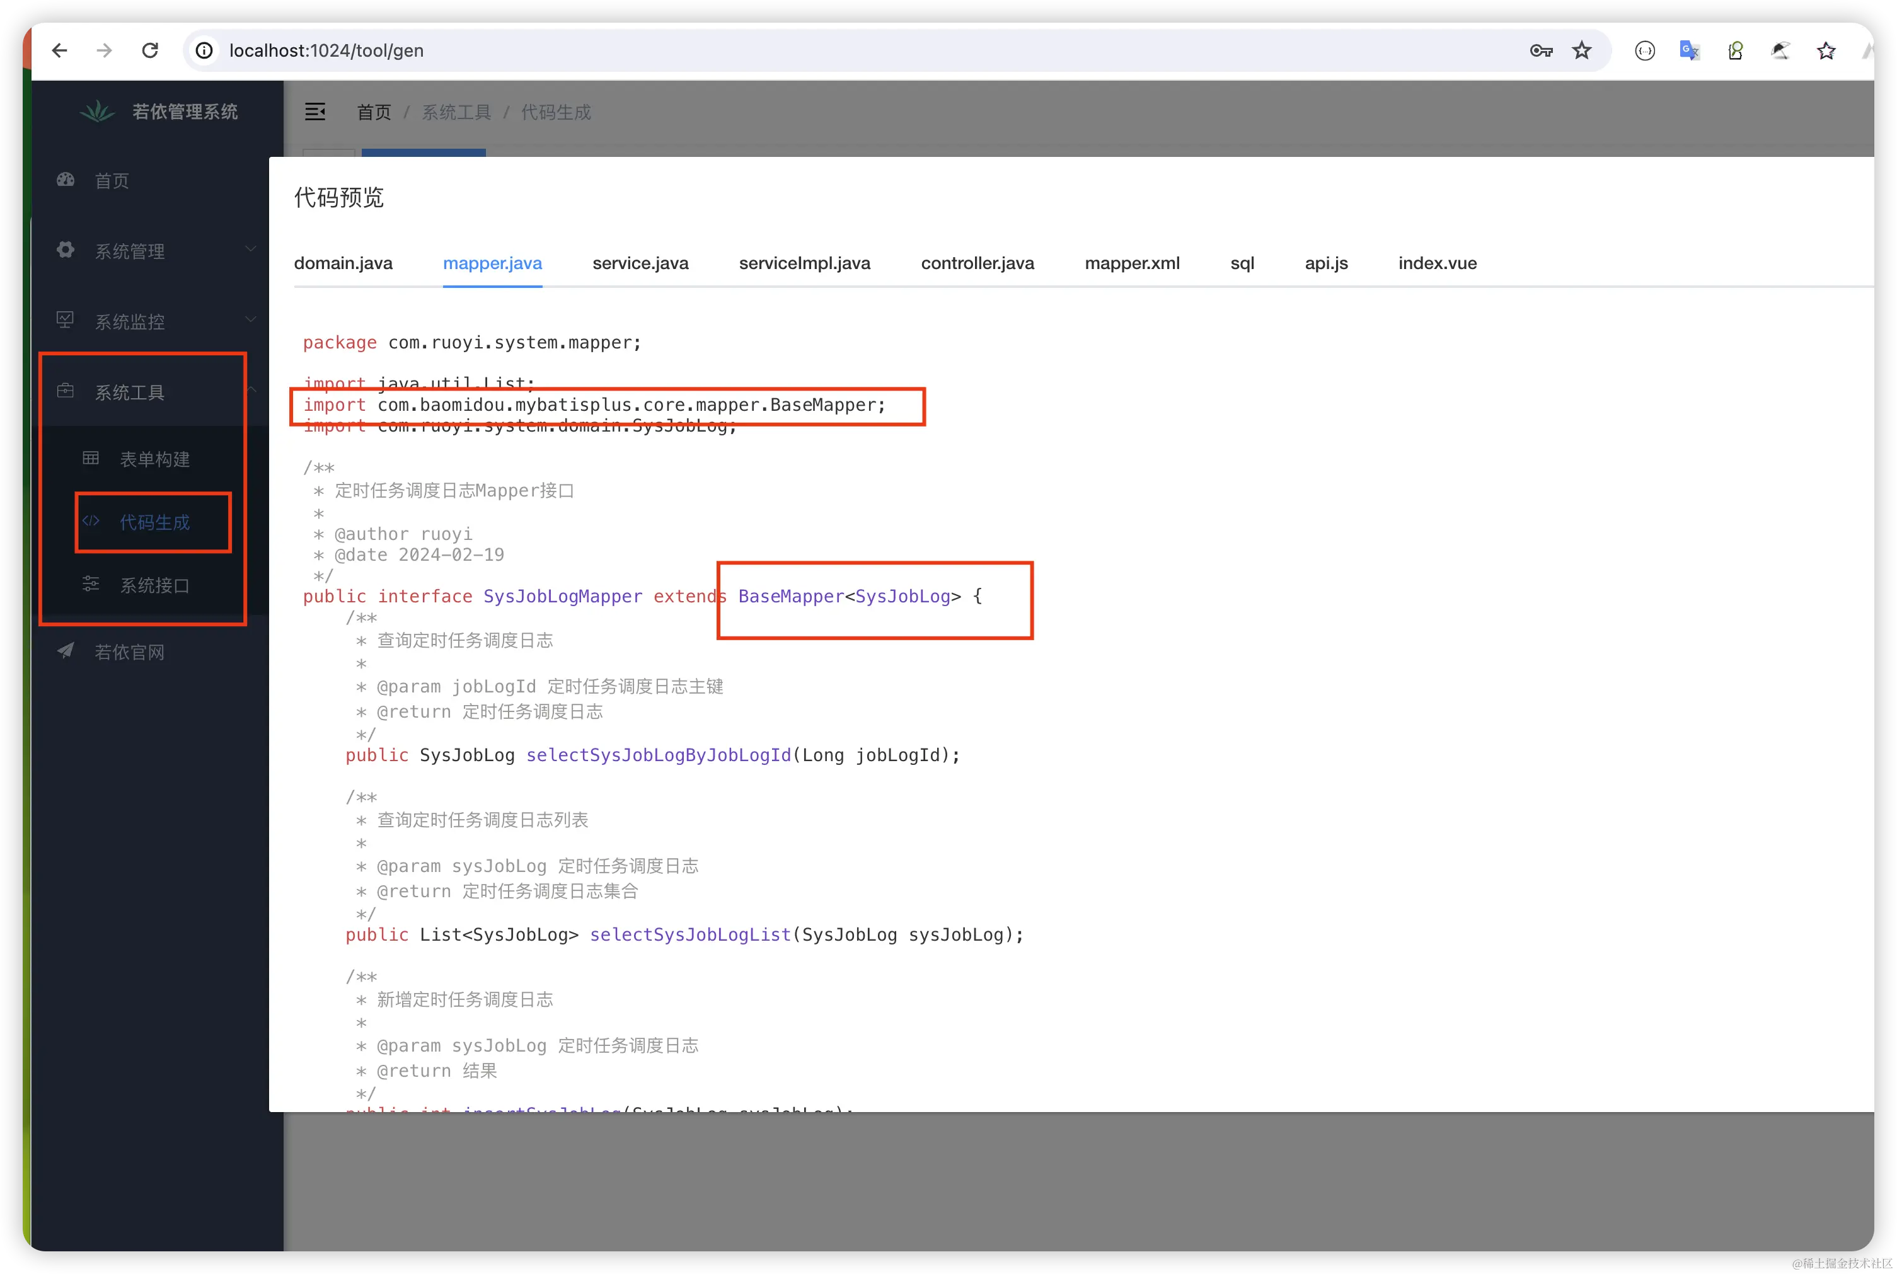Expand the 系统监控 menu chevron

(x=250, y=319)
